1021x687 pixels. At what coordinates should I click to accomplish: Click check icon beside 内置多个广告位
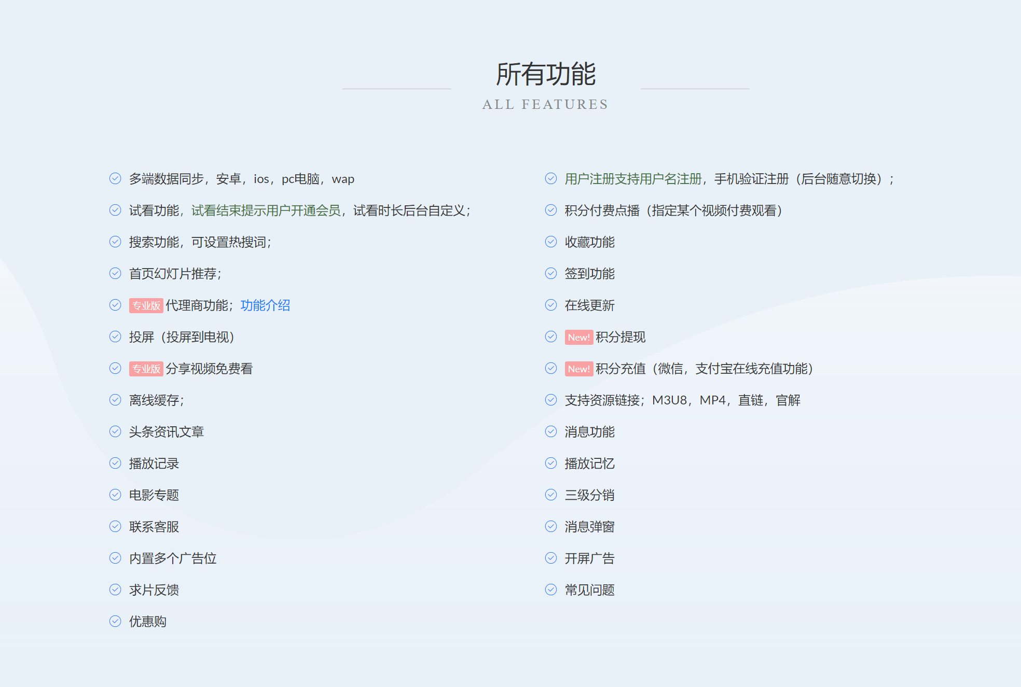pyautogui.click(x=115, y=558)
